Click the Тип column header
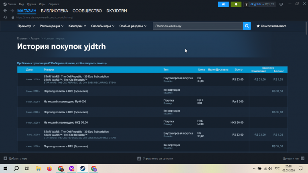 pyautogui.click(x=166, y=69)
